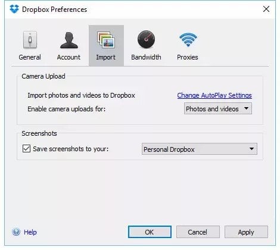Close the Dropbox Preferences window

click(x=266, y=9)
